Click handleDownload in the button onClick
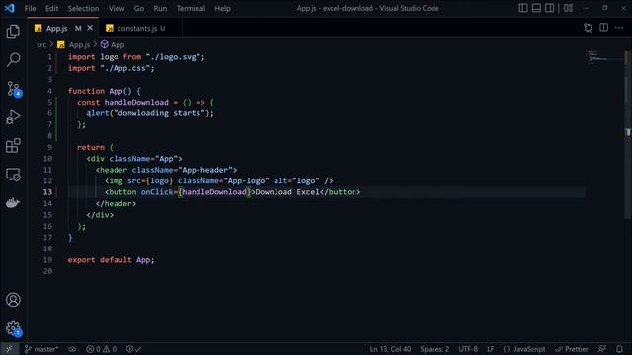 coord(214,192)
